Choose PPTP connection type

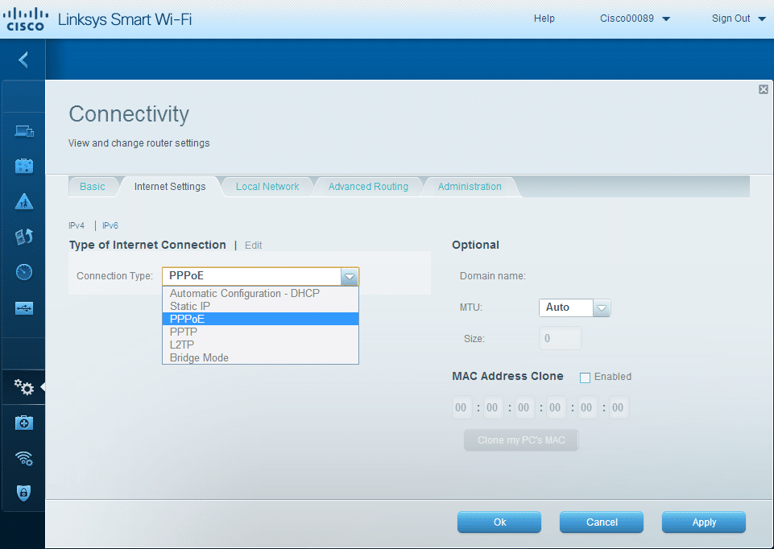tap(260, 332)
